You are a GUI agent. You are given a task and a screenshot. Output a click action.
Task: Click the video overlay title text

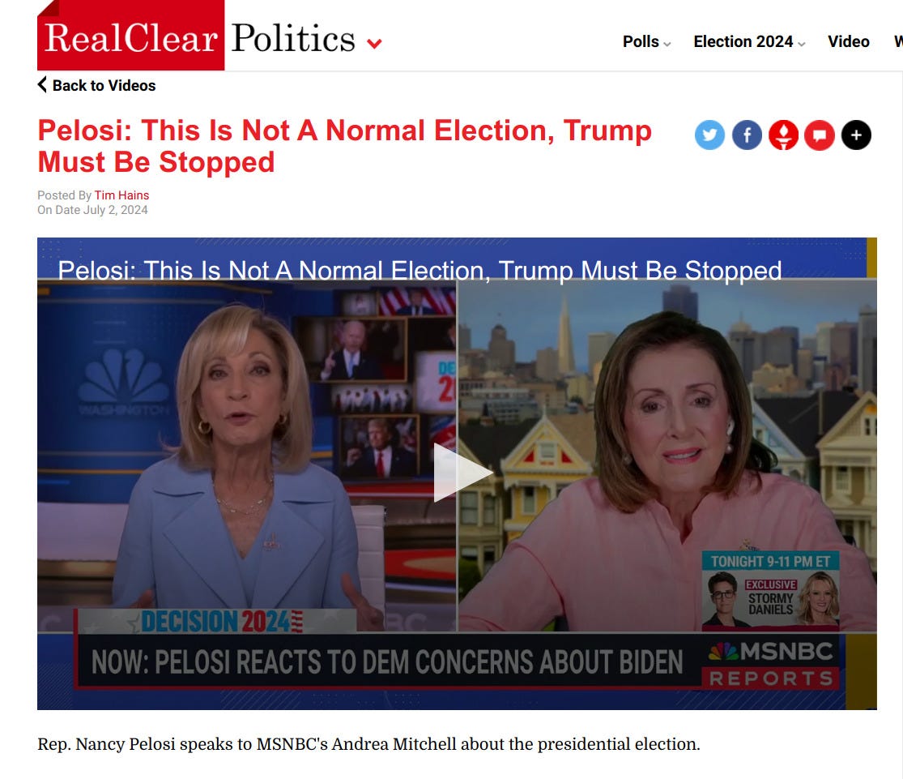click(420, 270)
